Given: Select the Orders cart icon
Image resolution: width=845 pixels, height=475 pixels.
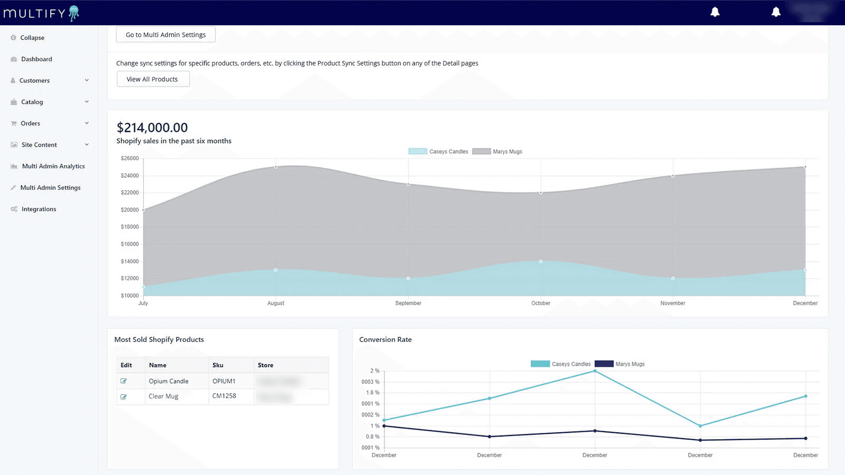Looking at the screenshot, I should (x=12, y=123).
